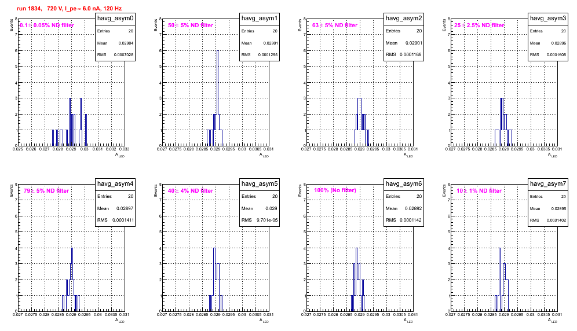Select the havg_asym5 stats box title
Screen dimensions: 577x331
pyautogui.click(x=260, y=184)
